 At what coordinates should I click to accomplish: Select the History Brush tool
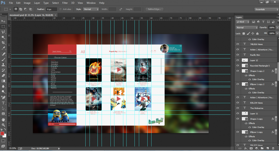(3, 70)
